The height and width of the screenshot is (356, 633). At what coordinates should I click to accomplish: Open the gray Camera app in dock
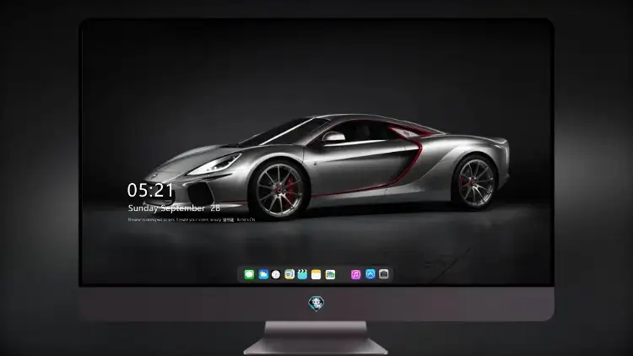pos(383,274)
